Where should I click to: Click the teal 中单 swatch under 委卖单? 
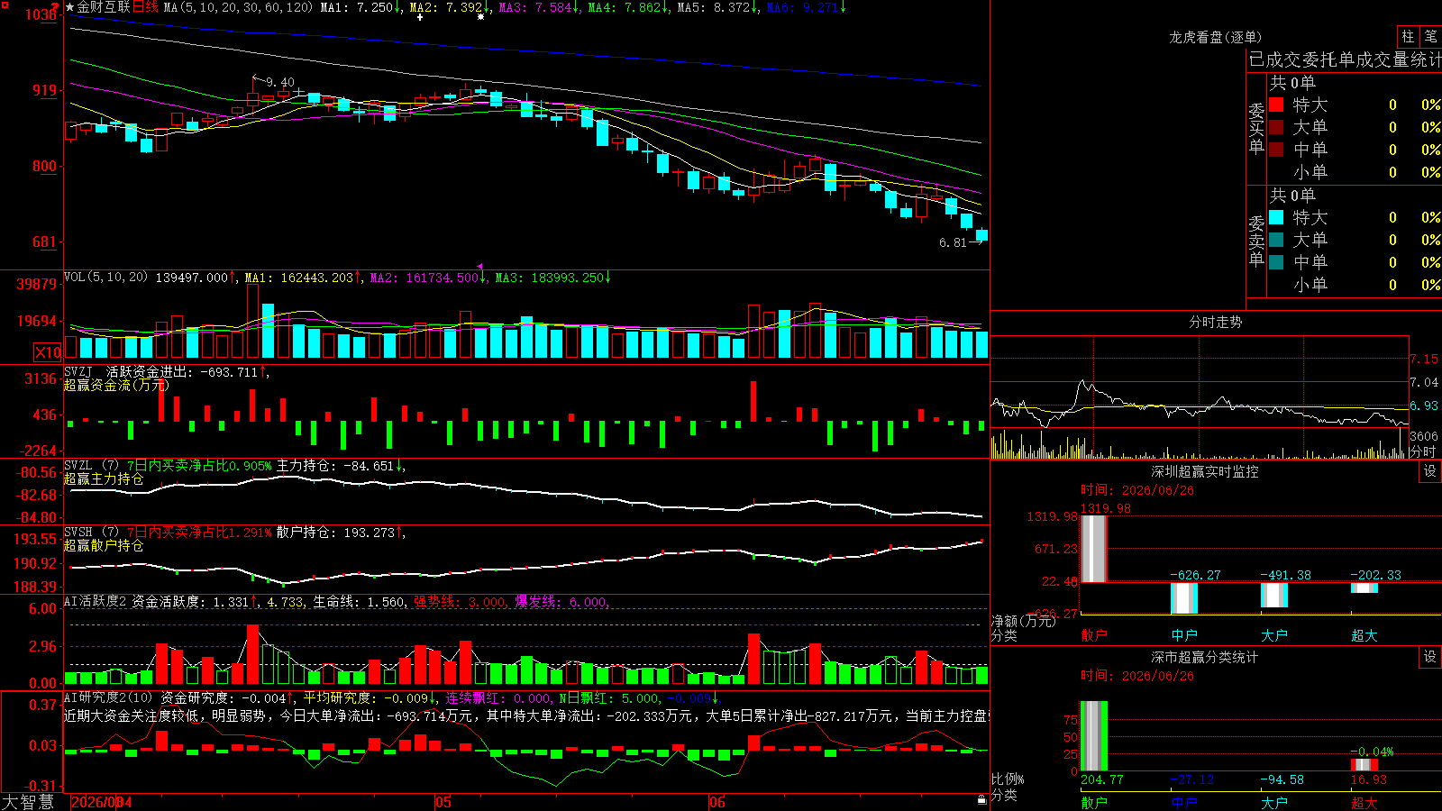(1276, 262)
